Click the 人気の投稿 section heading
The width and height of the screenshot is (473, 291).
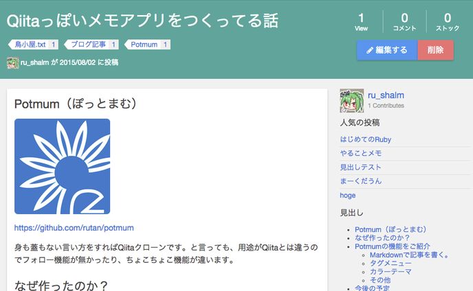click(x=360, y=123)
